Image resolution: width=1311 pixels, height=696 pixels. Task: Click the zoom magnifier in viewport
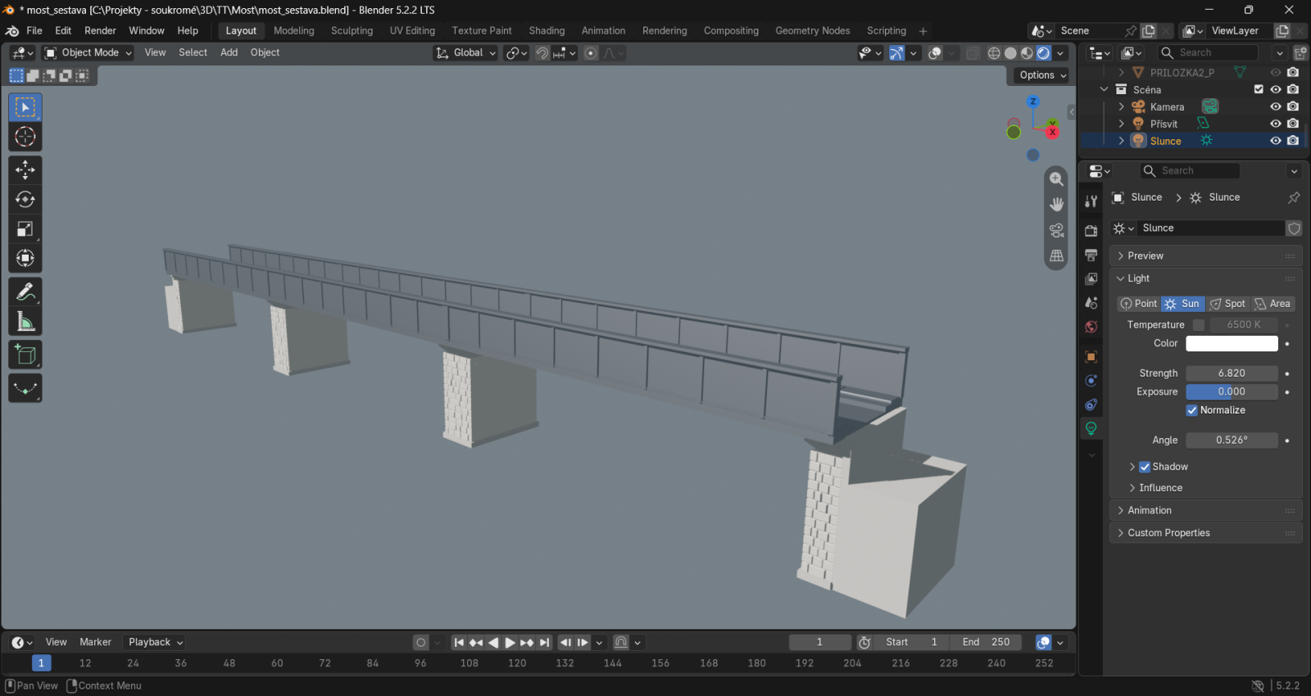point(1057,179)
